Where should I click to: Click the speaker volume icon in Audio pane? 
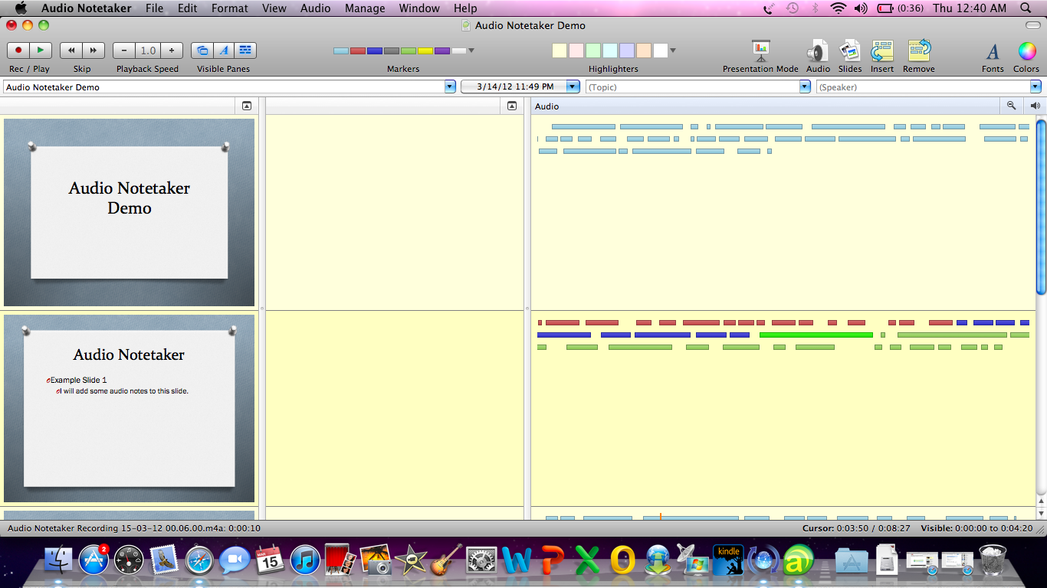click(x=1035, y=106)
